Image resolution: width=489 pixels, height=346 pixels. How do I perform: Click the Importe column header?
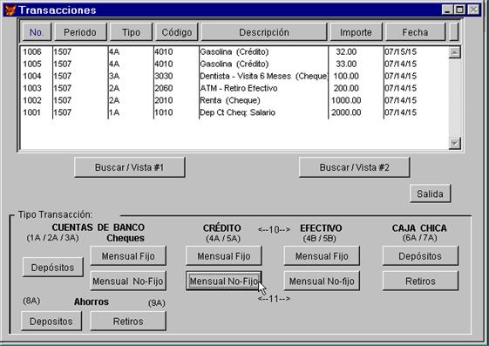click(x=356, y=32)
